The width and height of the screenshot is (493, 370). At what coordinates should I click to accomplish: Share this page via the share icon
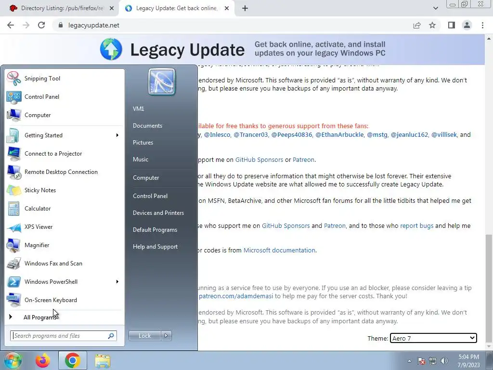pyautogui.click(x=417, y=25)
